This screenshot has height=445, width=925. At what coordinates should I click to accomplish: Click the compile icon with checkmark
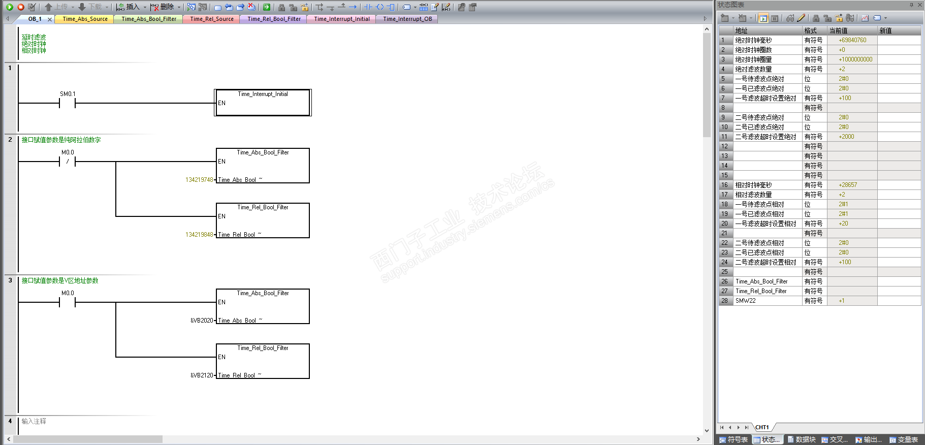click(32, 7)
